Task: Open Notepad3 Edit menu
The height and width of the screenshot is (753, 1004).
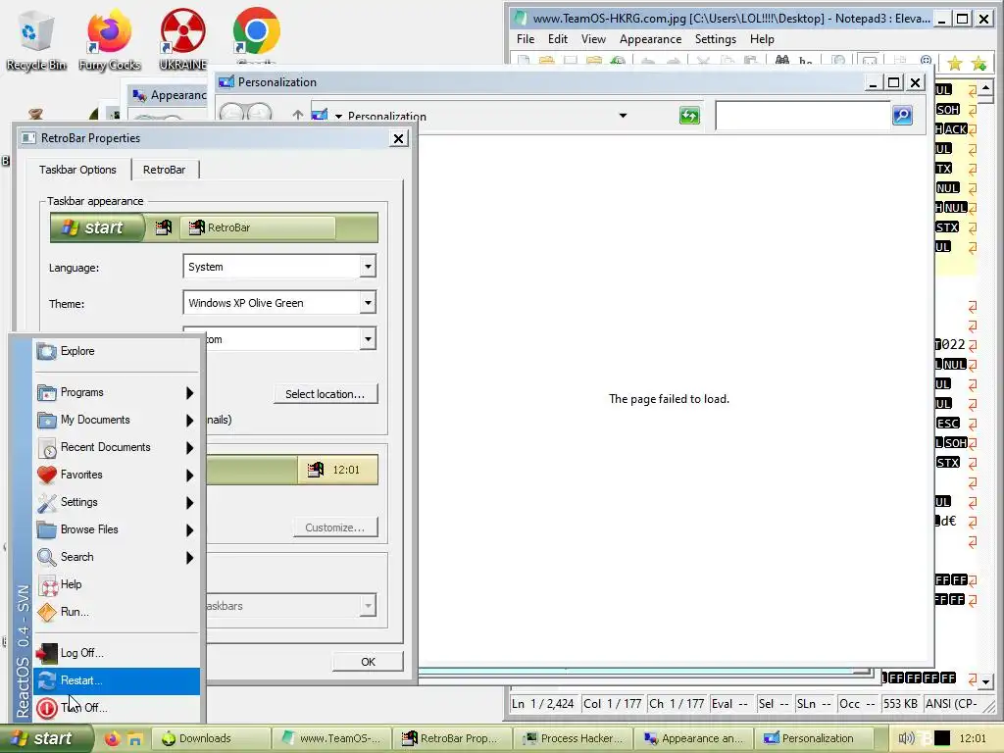Action: coord(558,39)
